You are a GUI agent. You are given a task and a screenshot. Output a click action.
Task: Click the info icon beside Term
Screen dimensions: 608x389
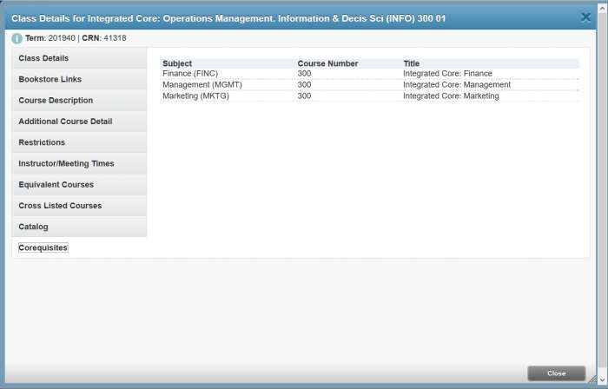tap(17, 38)
